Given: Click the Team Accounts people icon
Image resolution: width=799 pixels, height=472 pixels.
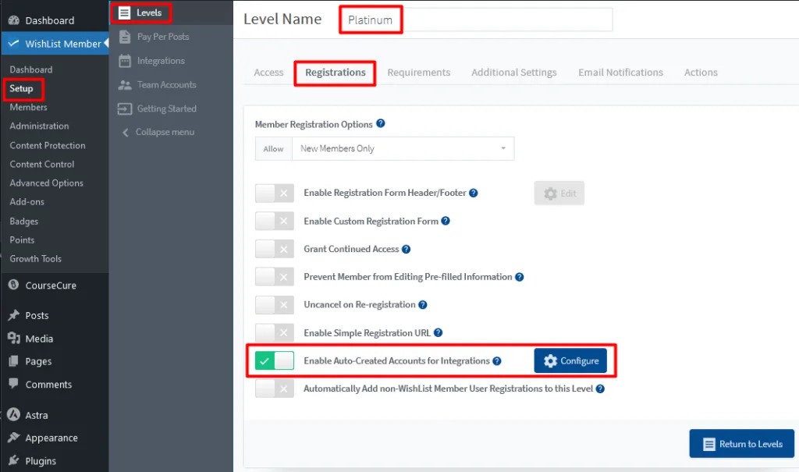Looking at the screenshot, I should [124, 84].
